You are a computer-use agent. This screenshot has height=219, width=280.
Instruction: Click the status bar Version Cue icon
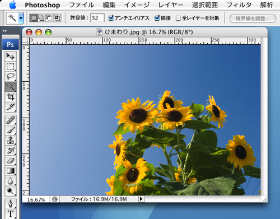55,199
